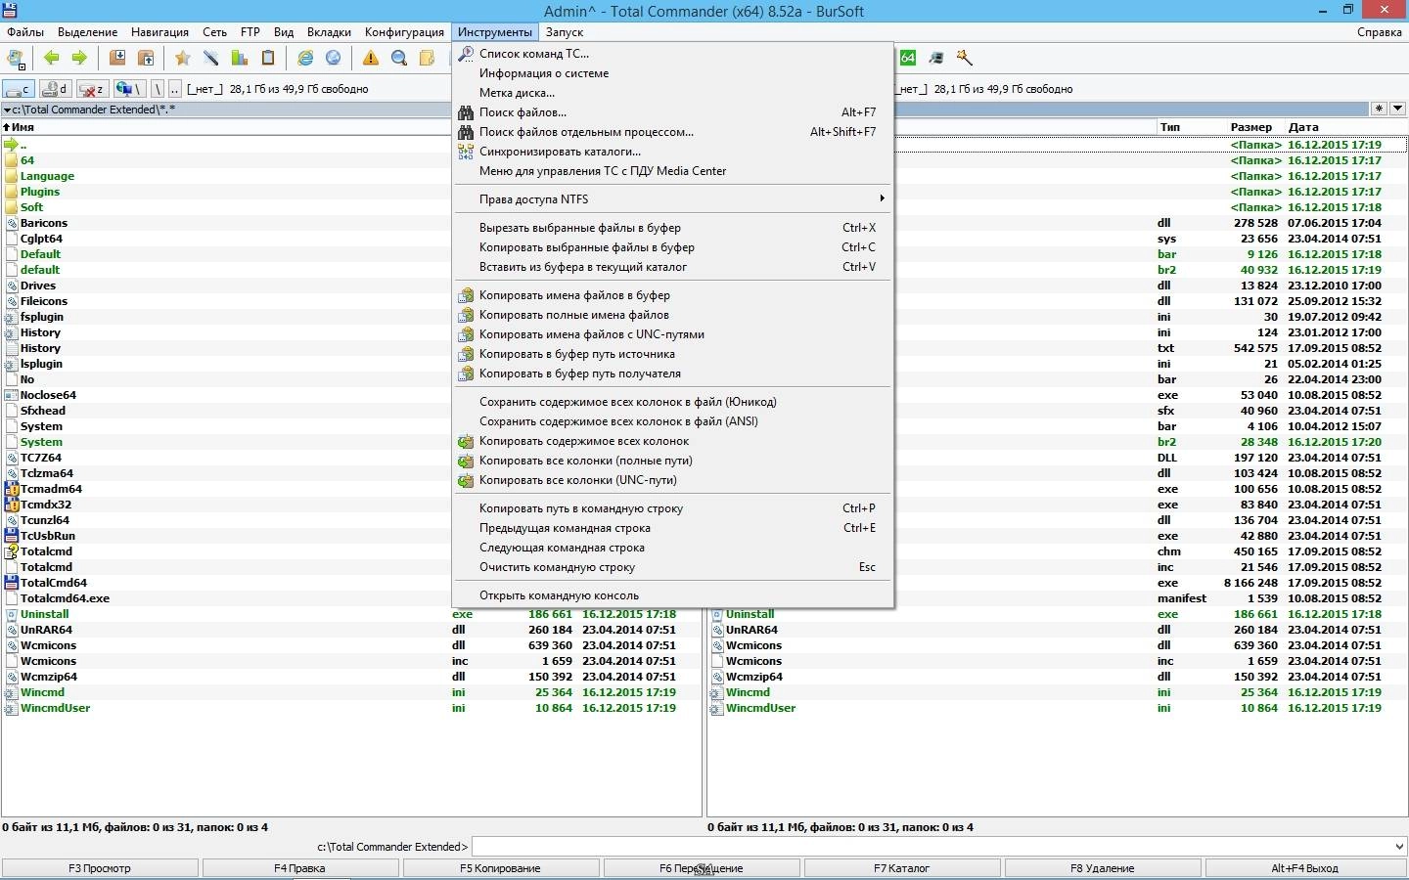Screen dimensions: 1409x880
Task: Click the green Back arrow toolbar icon
Action: (x=52, y=58)
